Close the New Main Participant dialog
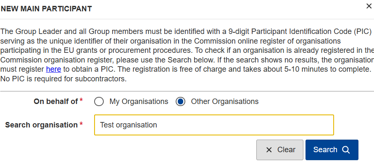This screenshot has width=374, height=161. [369, 6]
